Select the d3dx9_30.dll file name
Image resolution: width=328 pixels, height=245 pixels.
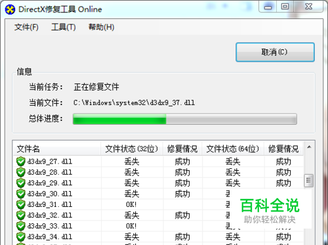(50, 194)
